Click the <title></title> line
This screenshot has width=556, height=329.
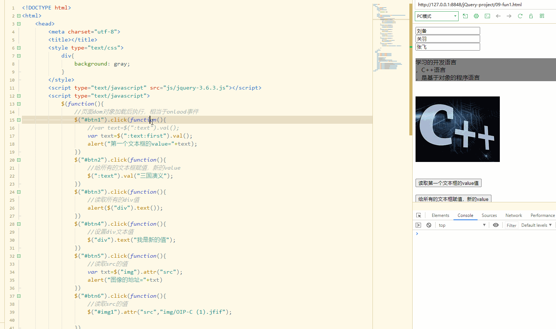[73, 40]
